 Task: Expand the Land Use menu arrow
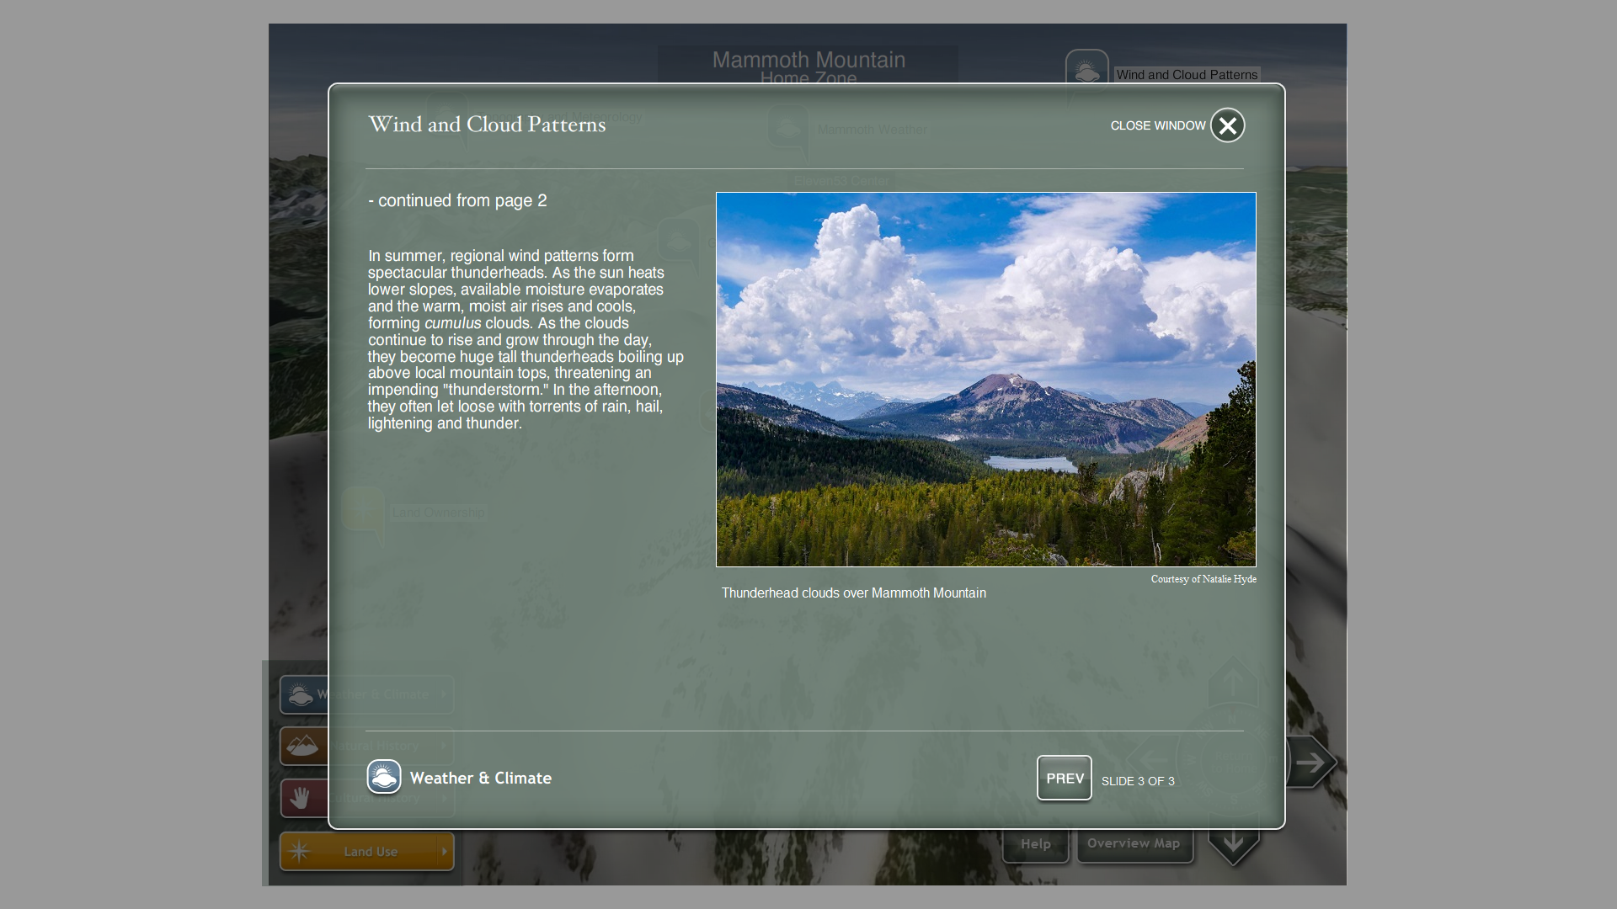click(x=445, y=852)
